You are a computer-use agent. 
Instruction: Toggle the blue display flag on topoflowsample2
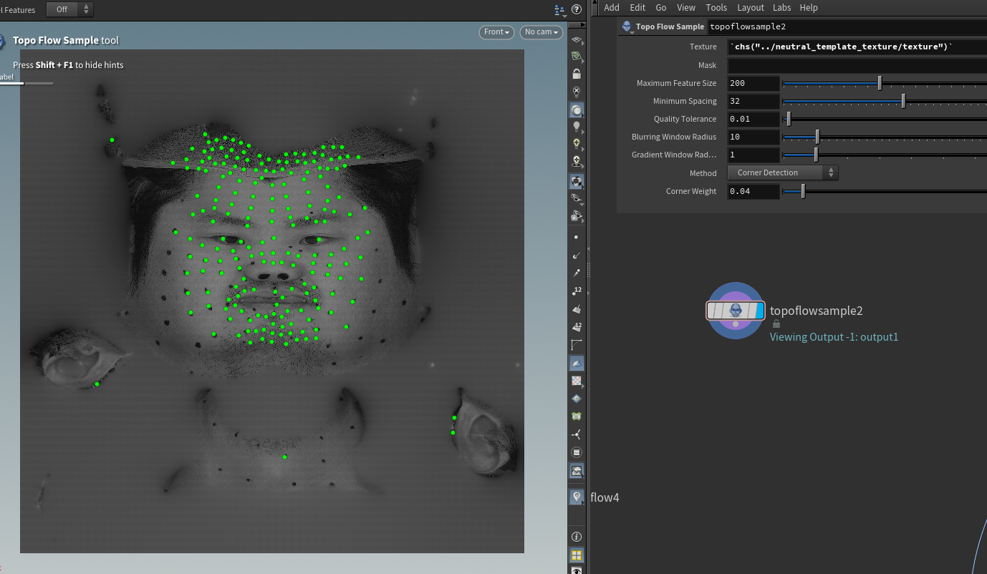coord(760,311)
